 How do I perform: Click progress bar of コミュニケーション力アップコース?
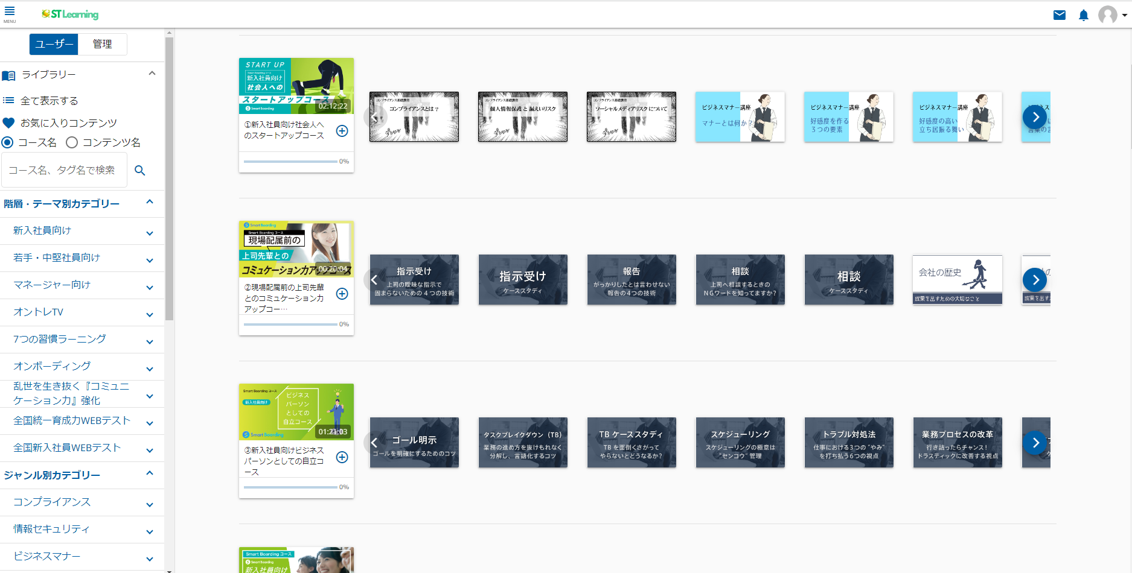(x=290, y=324)
